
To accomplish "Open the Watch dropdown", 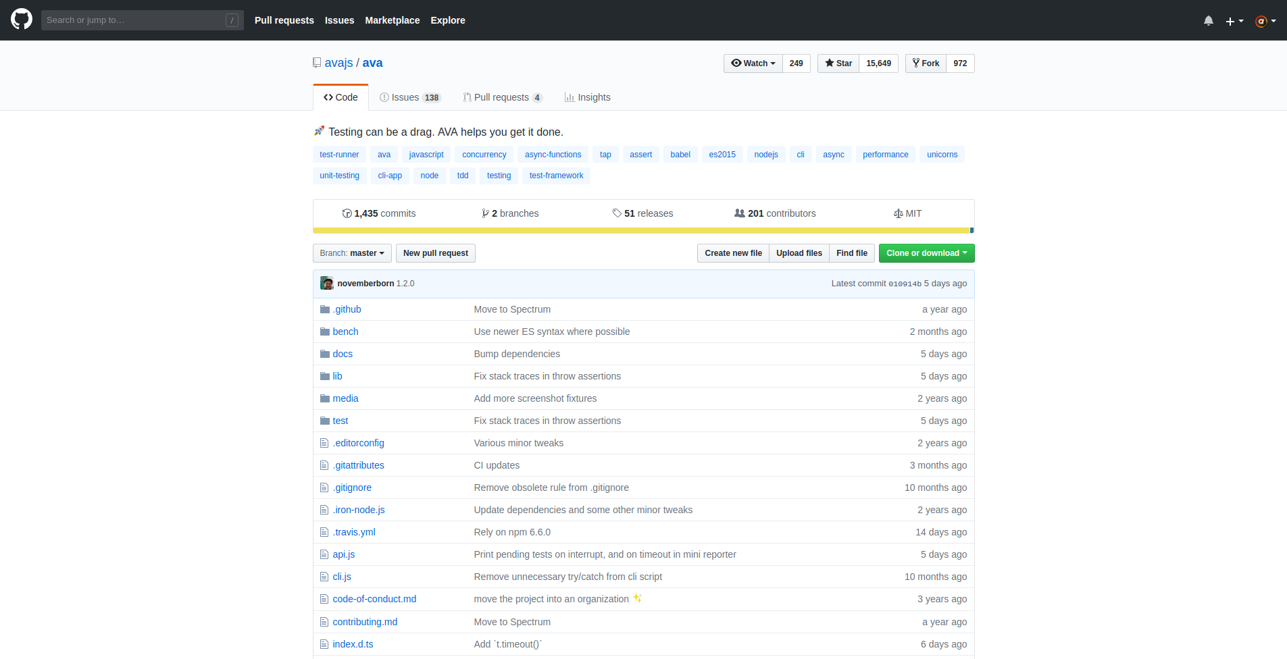I will [x=753, y=63].
